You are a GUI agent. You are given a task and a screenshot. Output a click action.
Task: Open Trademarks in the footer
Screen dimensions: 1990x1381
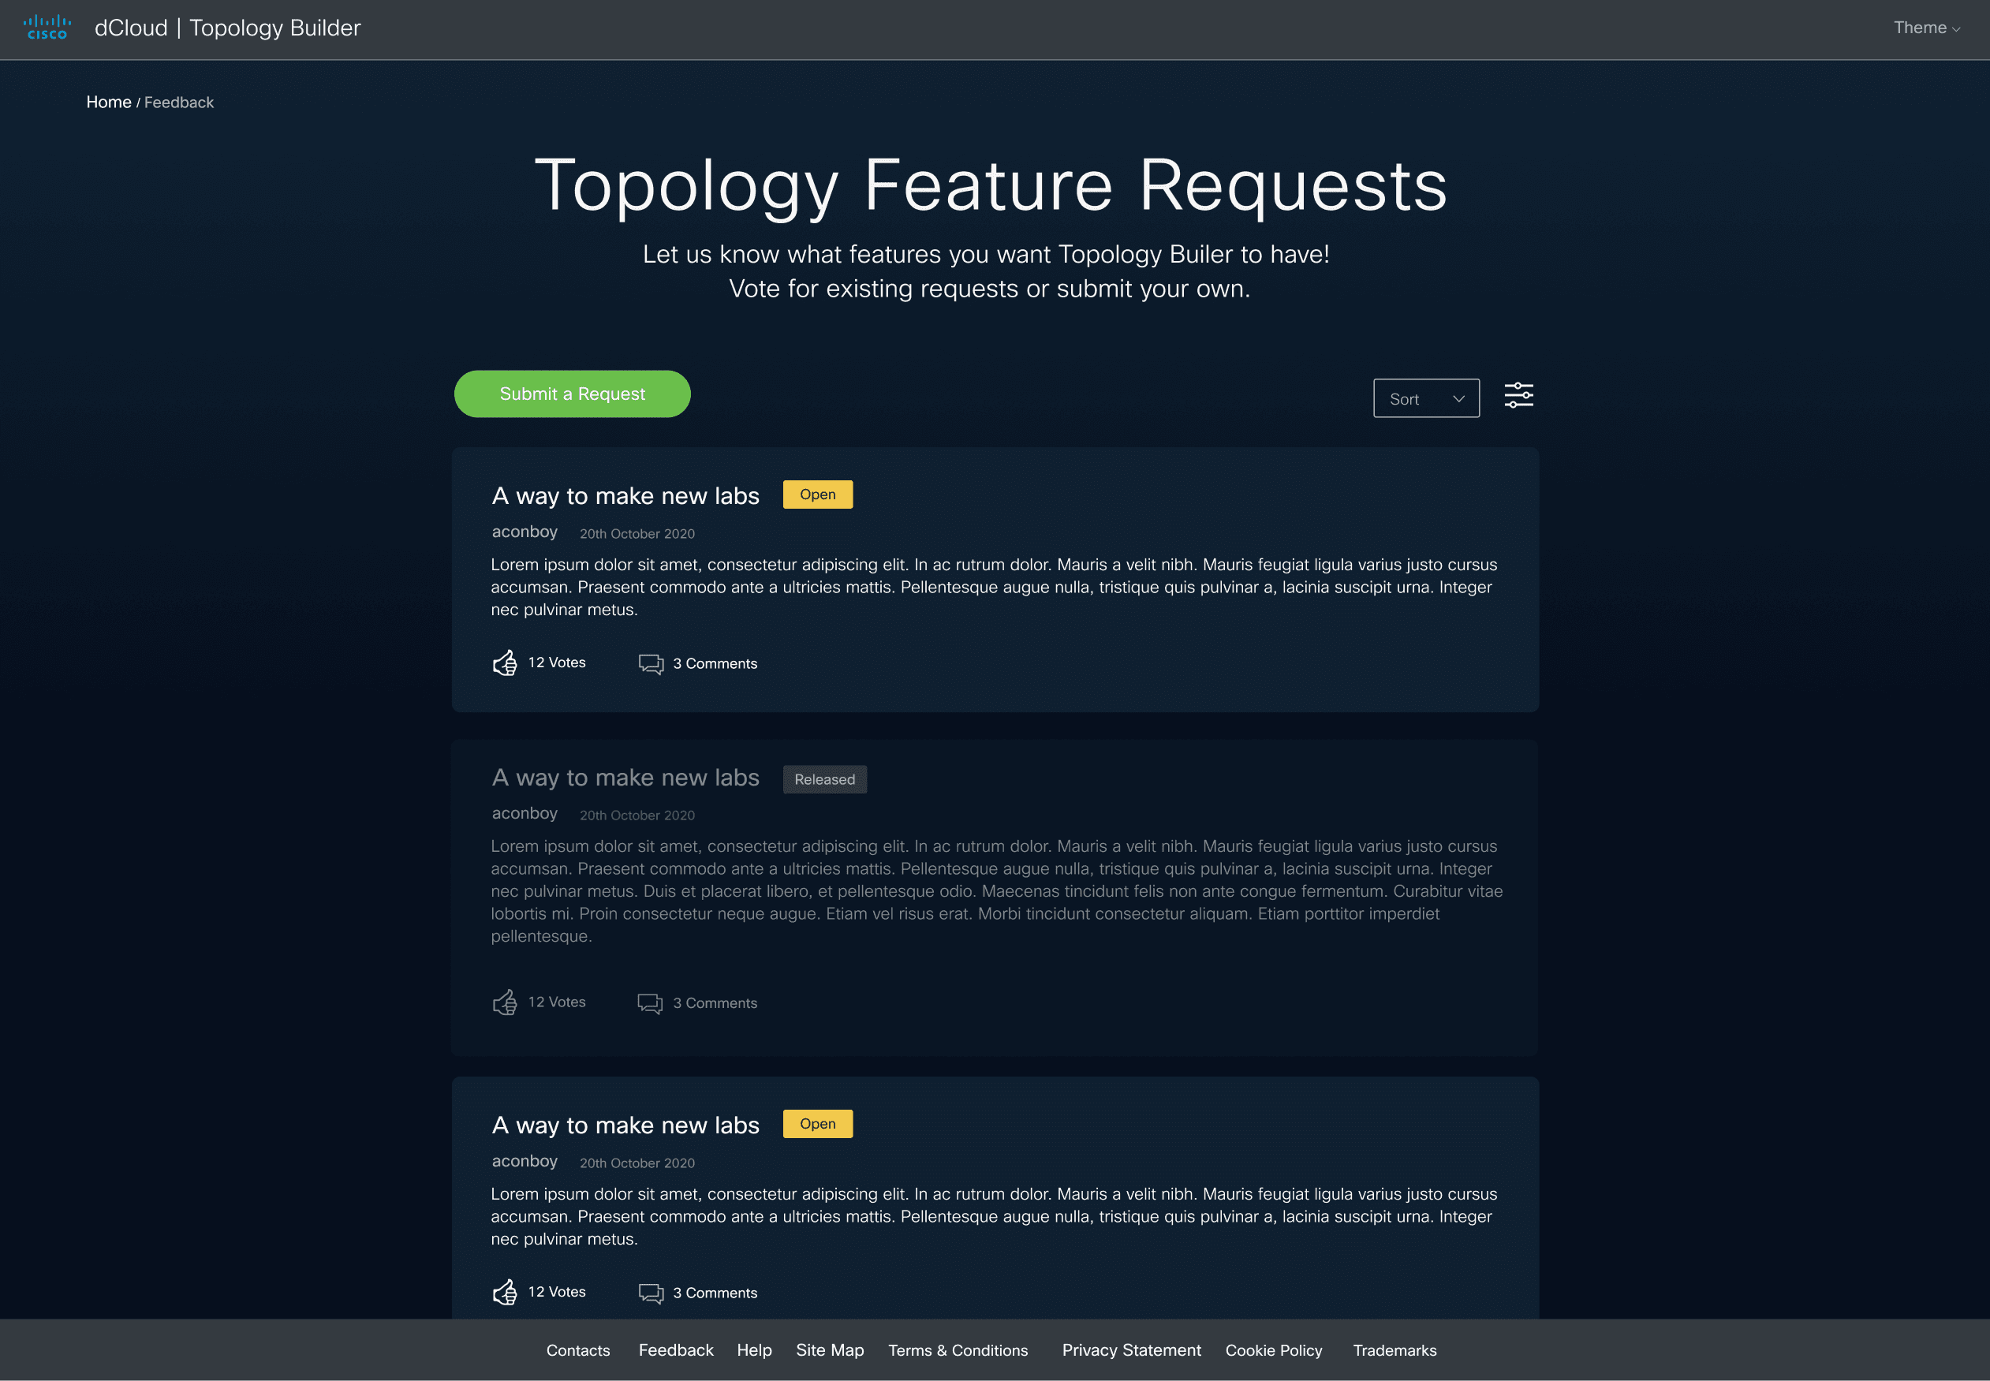tap(1394, 1350)
